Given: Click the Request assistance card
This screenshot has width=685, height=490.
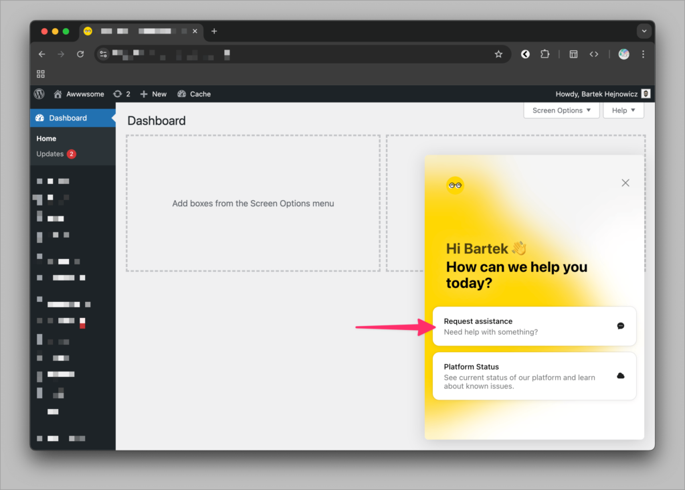Looking at the screenshot, I should (534, 326).
